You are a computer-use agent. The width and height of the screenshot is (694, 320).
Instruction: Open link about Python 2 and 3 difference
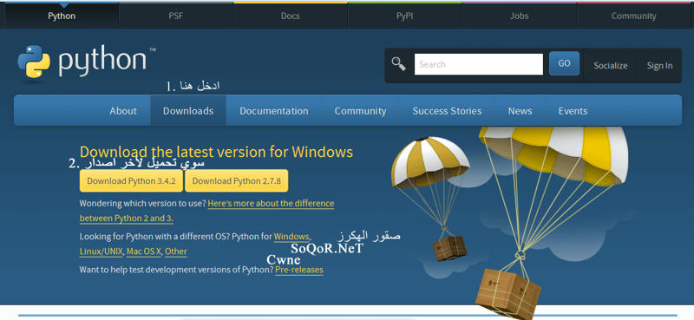(206, 211)
